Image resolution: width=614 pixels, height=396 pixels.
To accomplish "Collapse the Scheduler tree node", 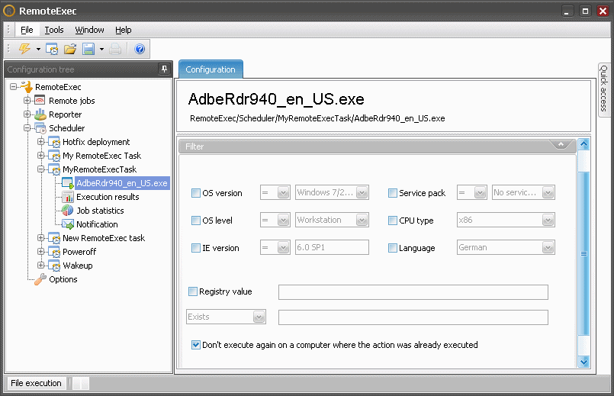I will (27, 127).
